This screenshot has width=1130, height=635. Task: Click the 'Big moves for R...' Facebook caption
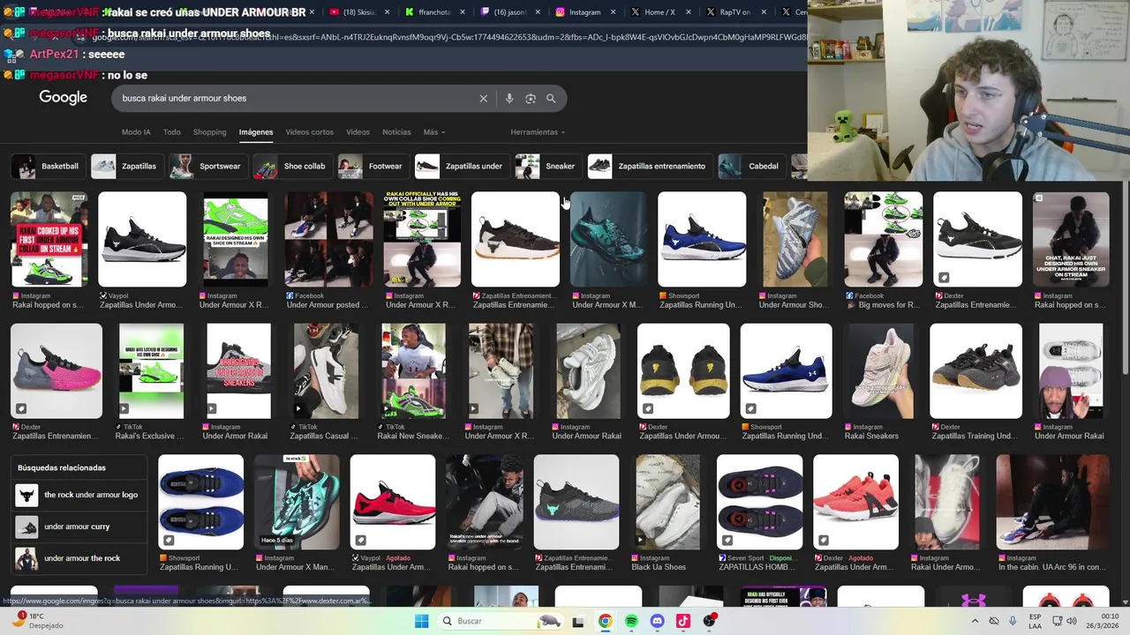(x=884, y=305)
